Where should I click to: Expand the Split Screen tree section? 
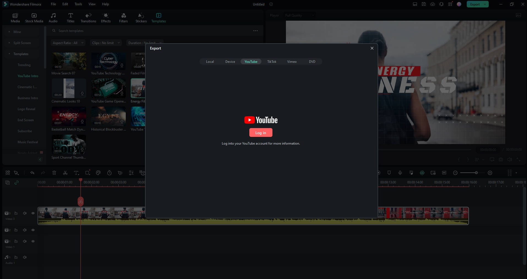[9, 43]
